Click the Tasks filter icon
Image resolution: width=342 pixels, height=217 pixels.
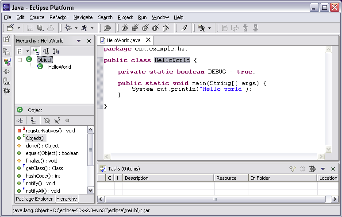click(x=313, y=169)
